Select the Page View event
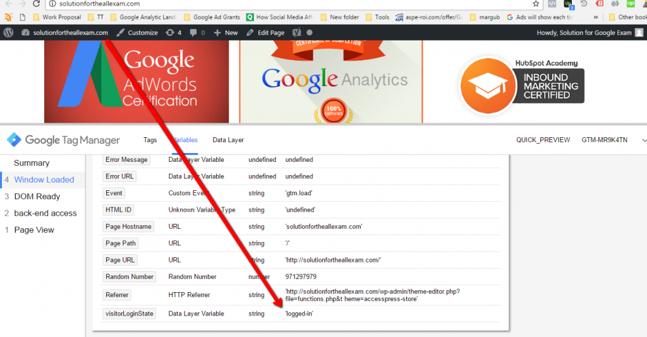647x337 pixels. tap(34, 230)
